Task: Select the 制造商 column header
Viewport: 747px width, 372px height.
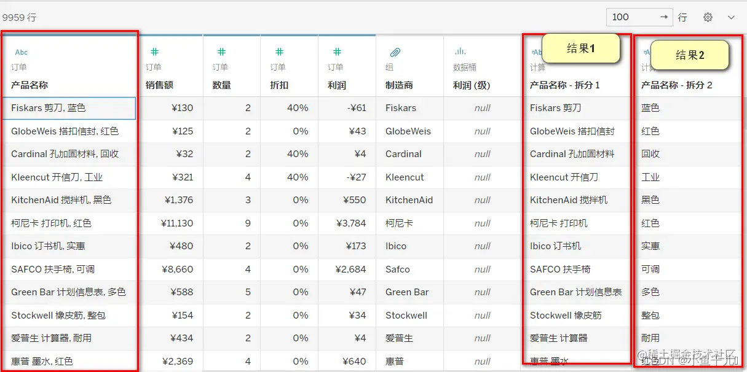Action: point(399,85)
